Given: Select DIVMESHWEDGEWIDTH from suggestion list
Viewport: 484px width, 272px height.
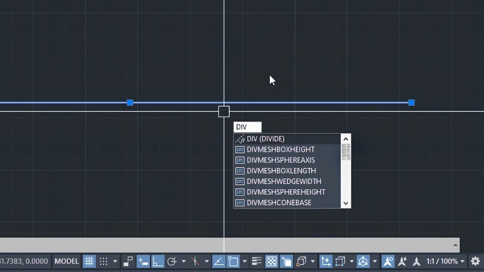Looking at the screenshot, I should 287,181.
